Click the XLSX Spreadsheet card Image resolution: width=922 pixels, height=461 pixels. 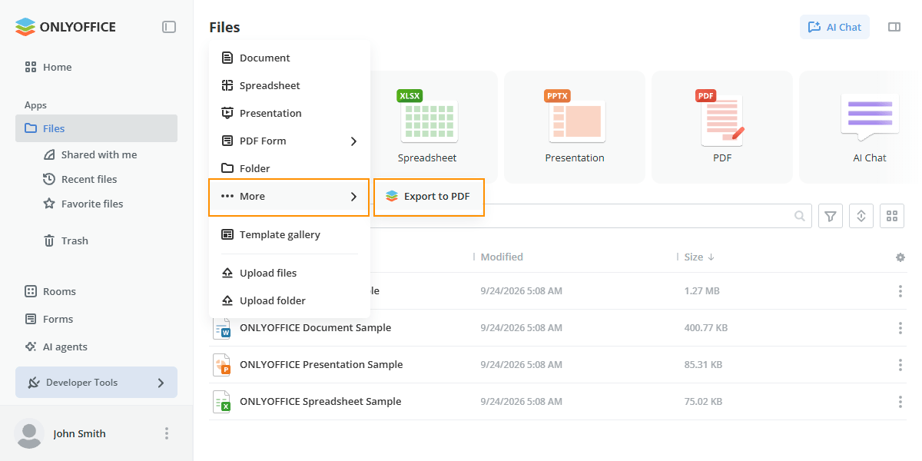[x=427, y=127]
